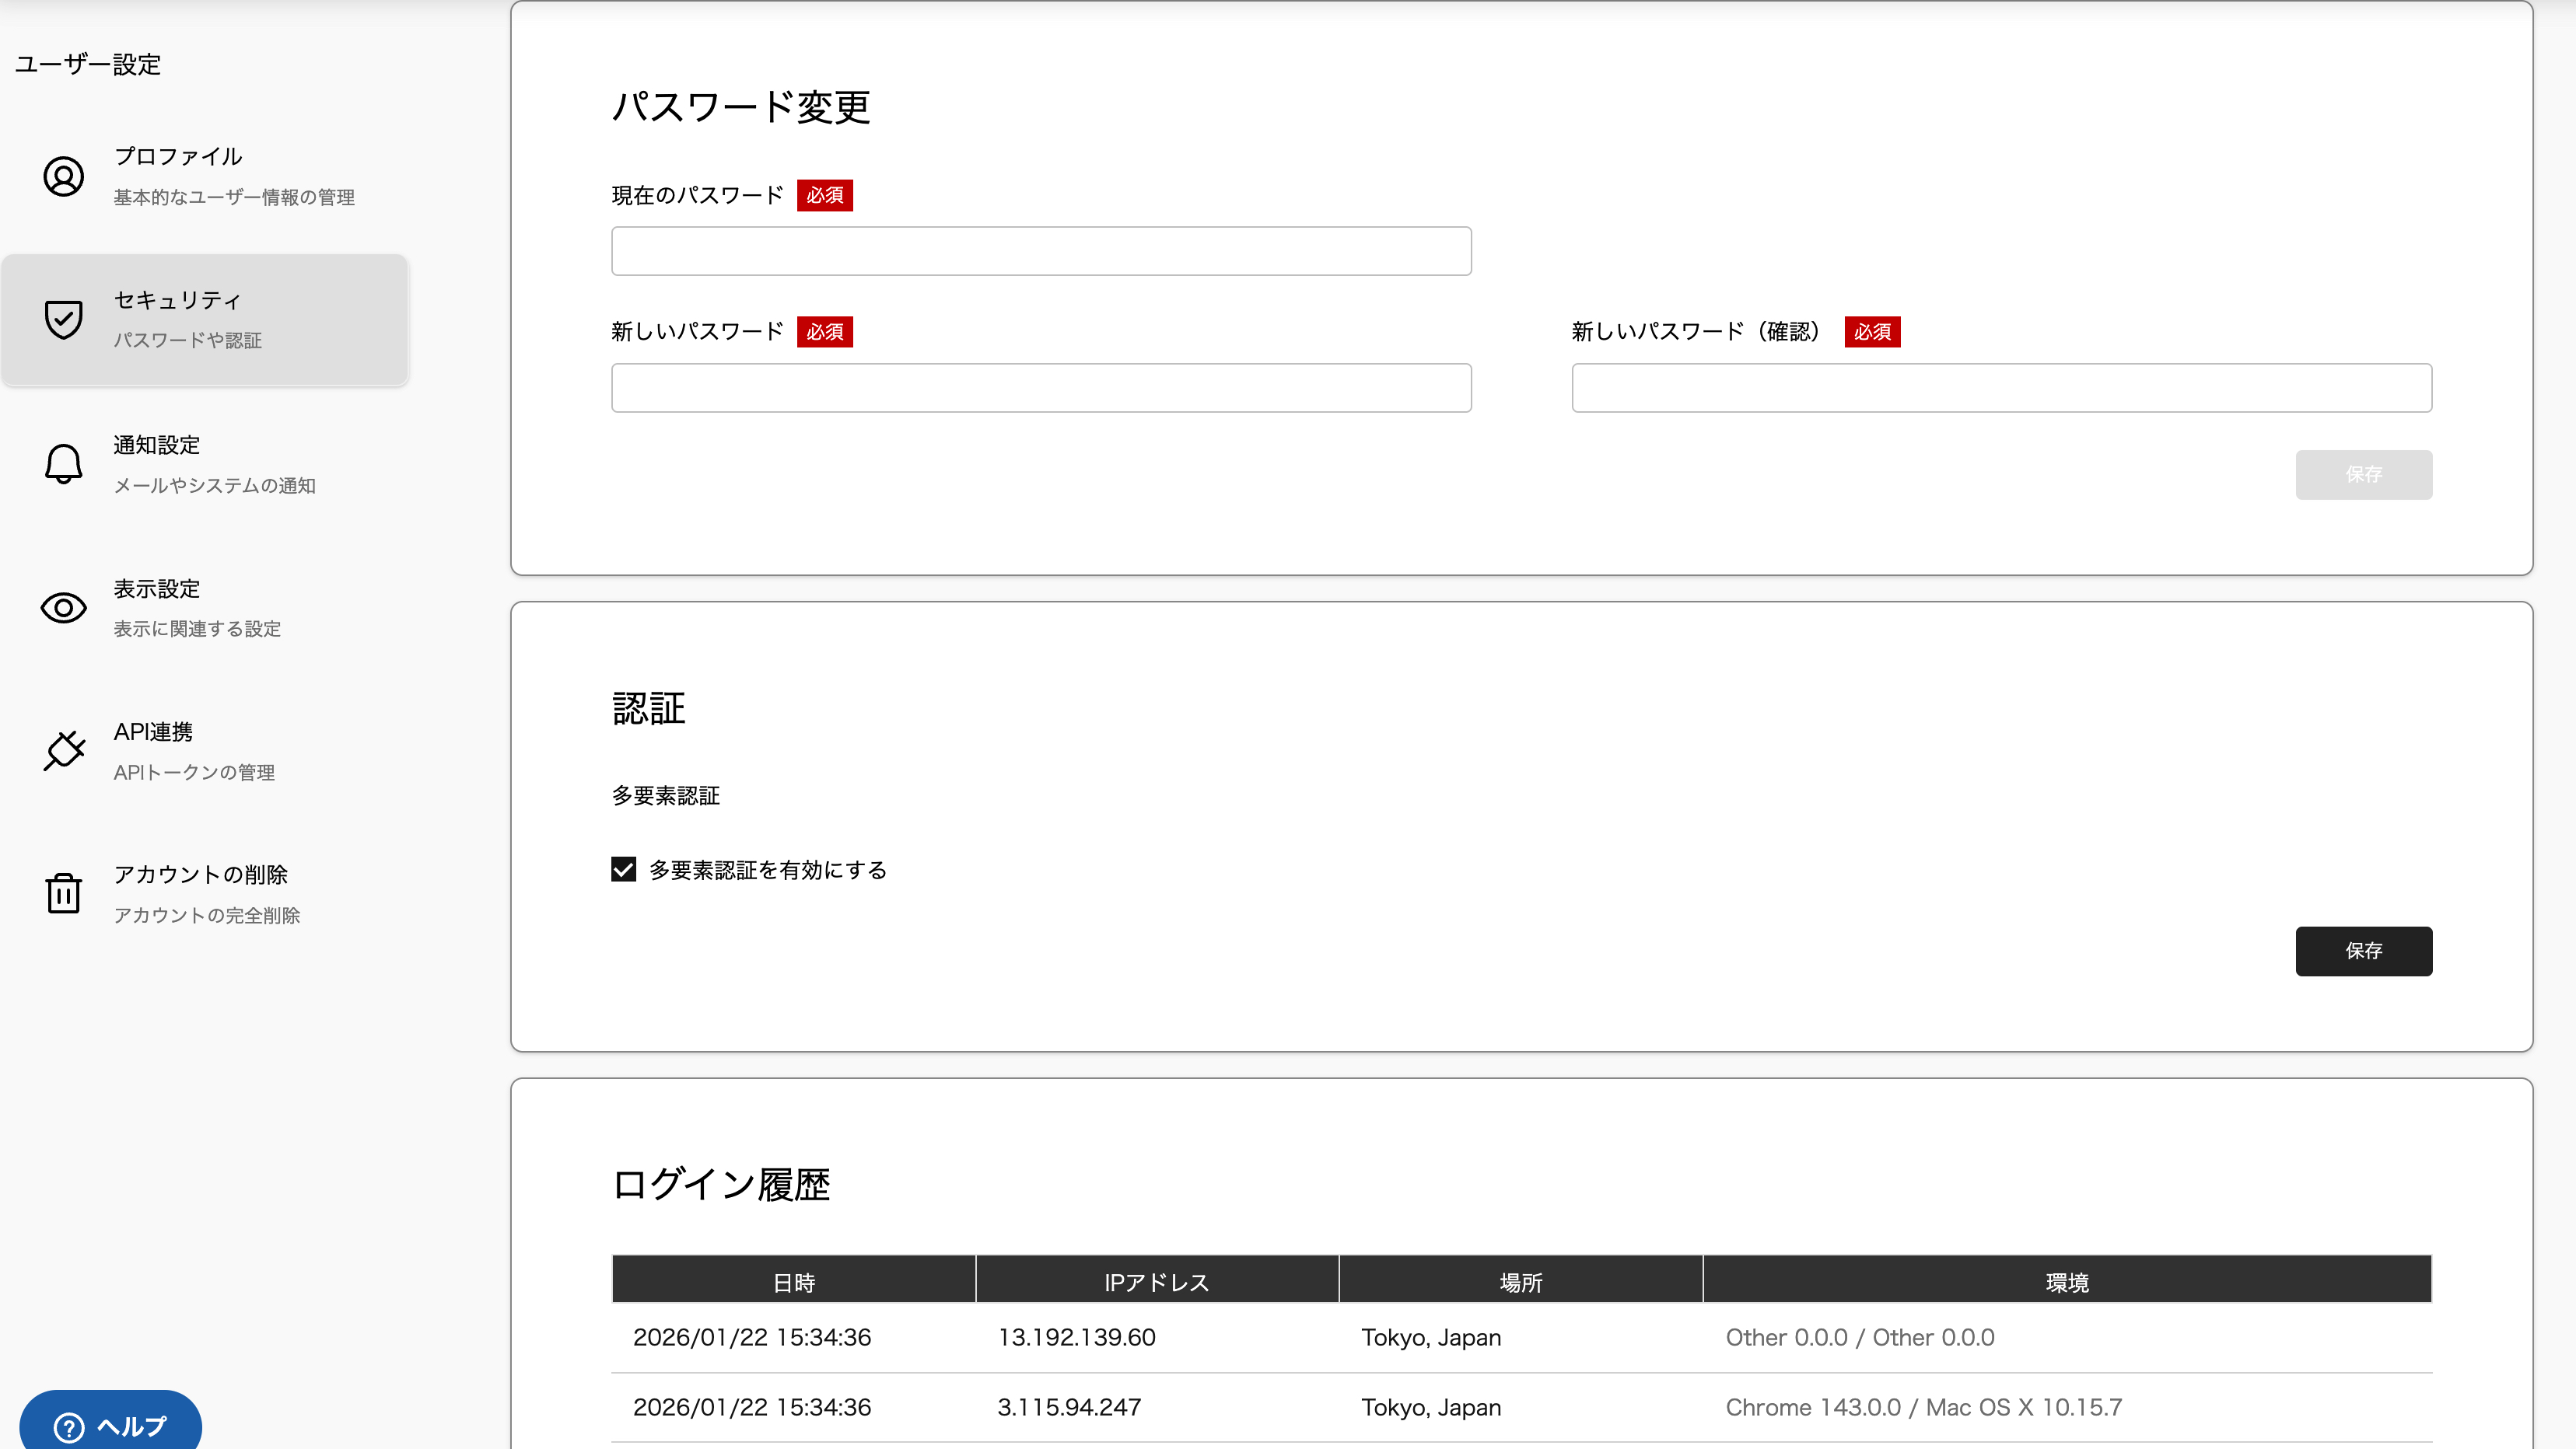
Task: Select IP address 13.192.139.60 cell
Action: coord(1076,1337)
